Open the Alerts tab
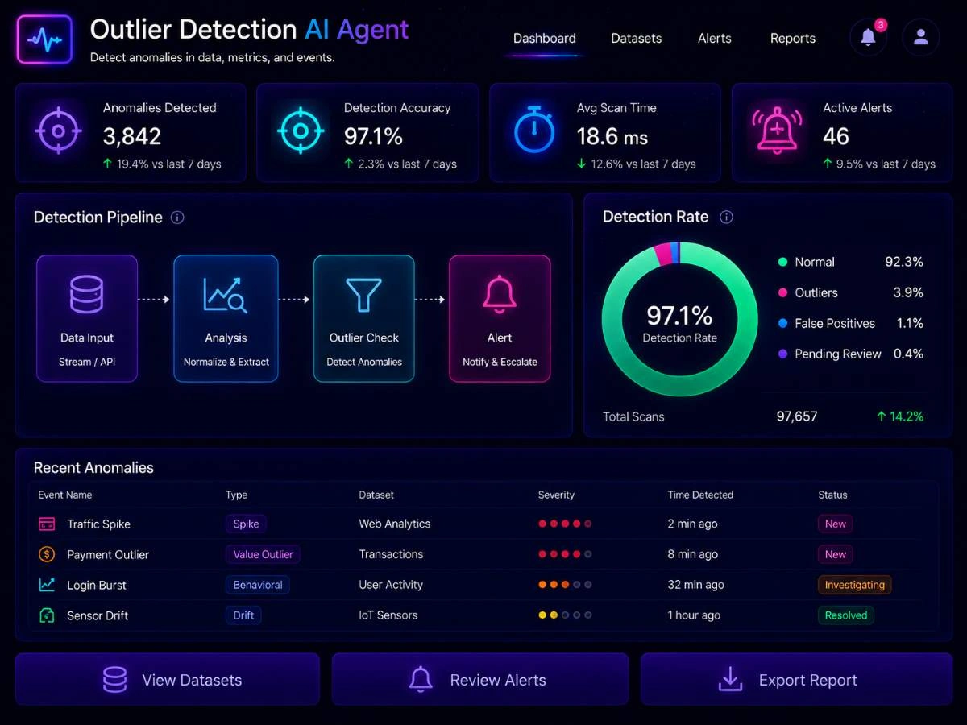This screenshot has width=967, height=725. tap(715, 38)
